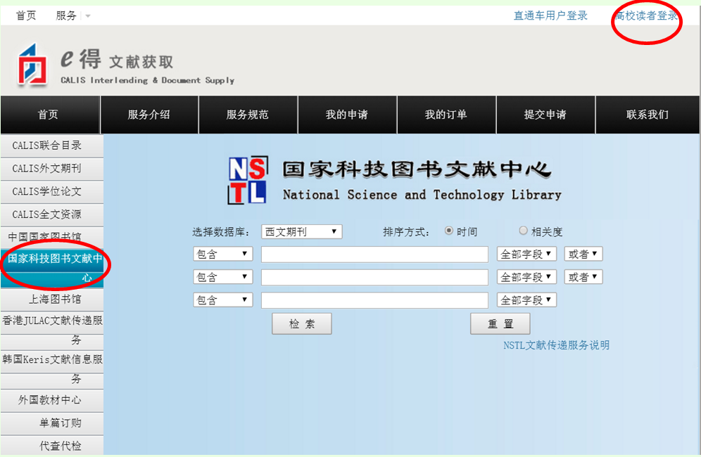
Task: Open the third row 全部字段 dropdown
Action: pyautogui.click(x=526, y=300)
